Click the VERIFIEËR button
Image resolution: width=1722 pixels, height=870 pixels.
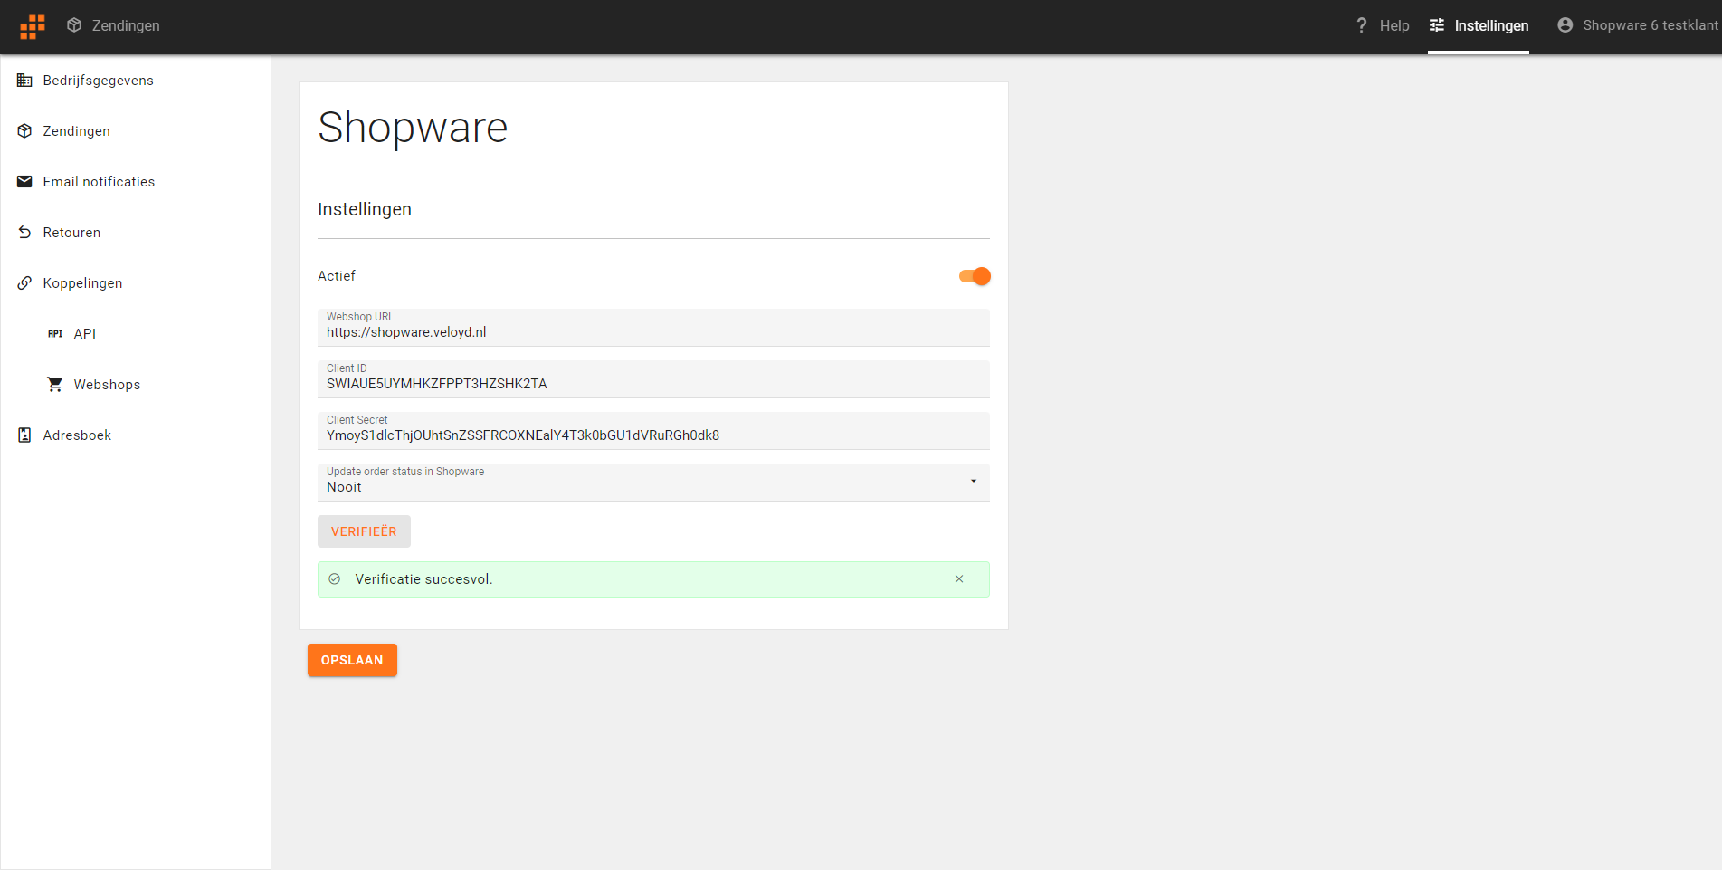(364, 531)
